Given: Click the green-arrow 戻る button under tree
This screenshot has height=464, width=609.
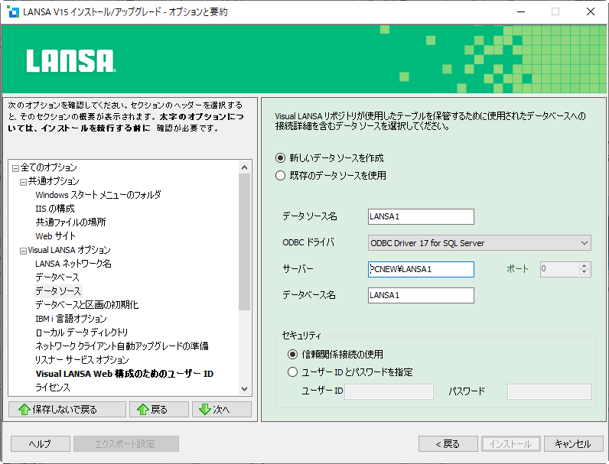Looking at the screenshot, I should [x=159, y=409].
